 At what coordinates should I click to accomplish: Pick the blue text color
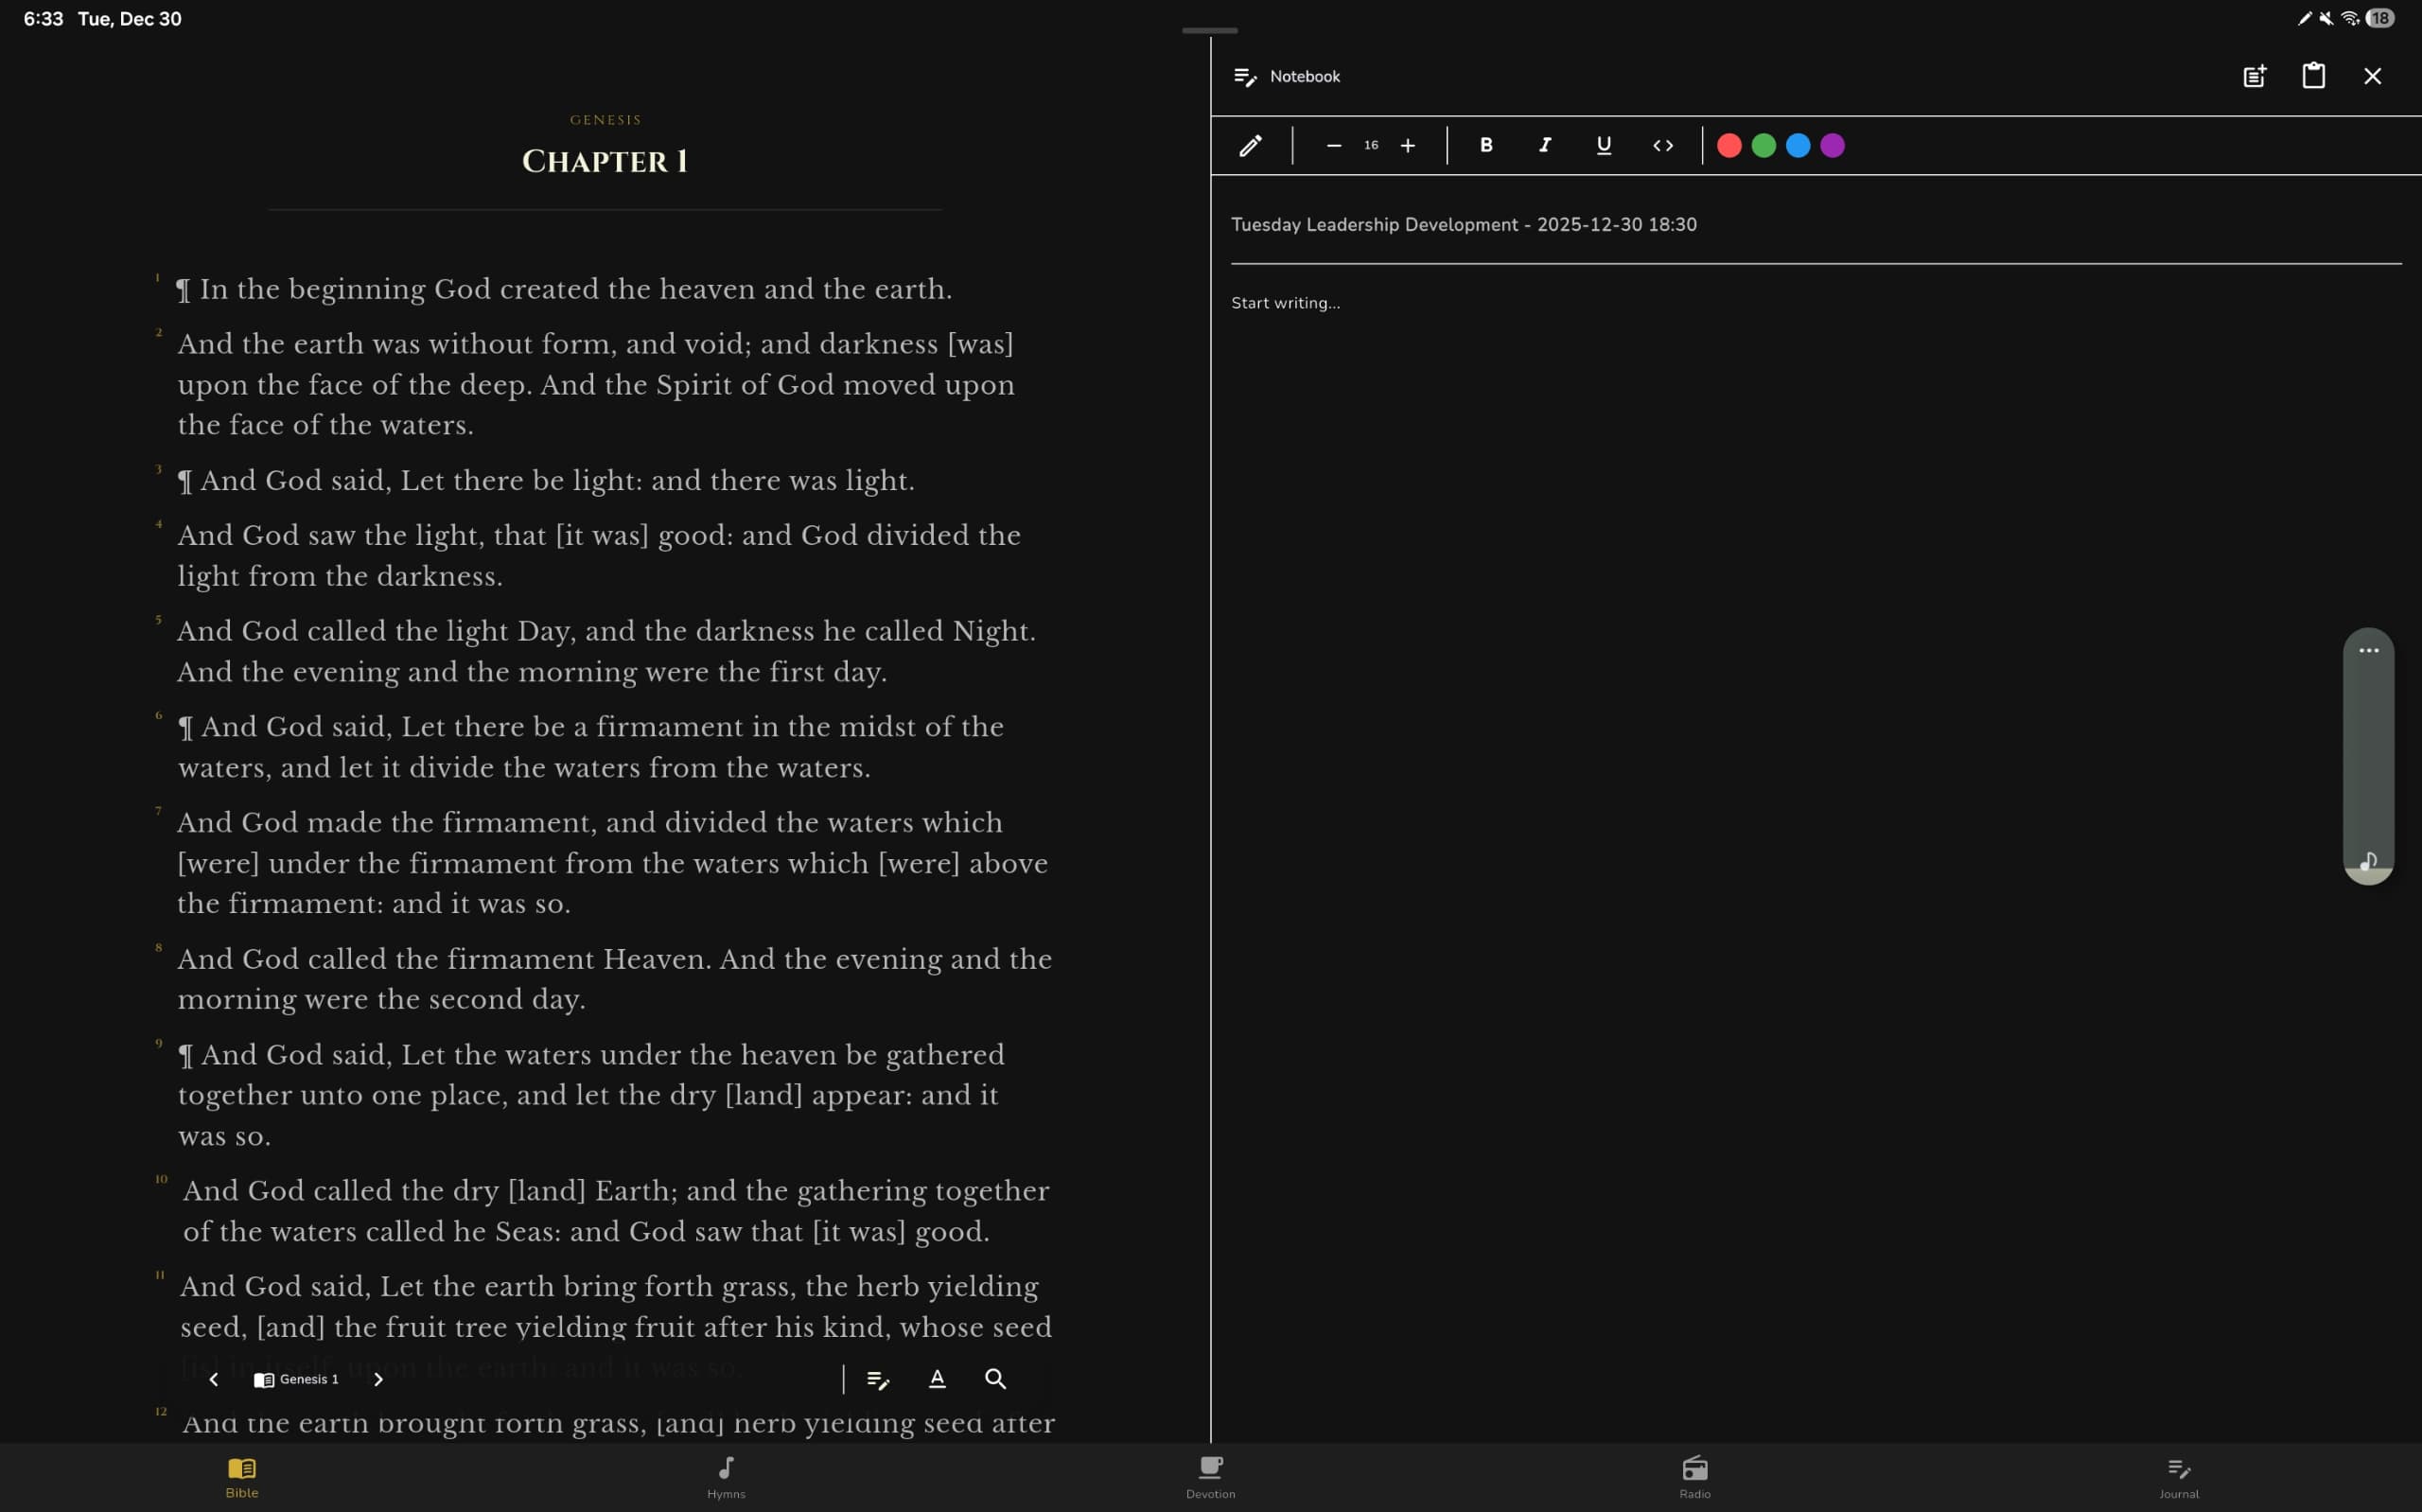pos(1798,146)
